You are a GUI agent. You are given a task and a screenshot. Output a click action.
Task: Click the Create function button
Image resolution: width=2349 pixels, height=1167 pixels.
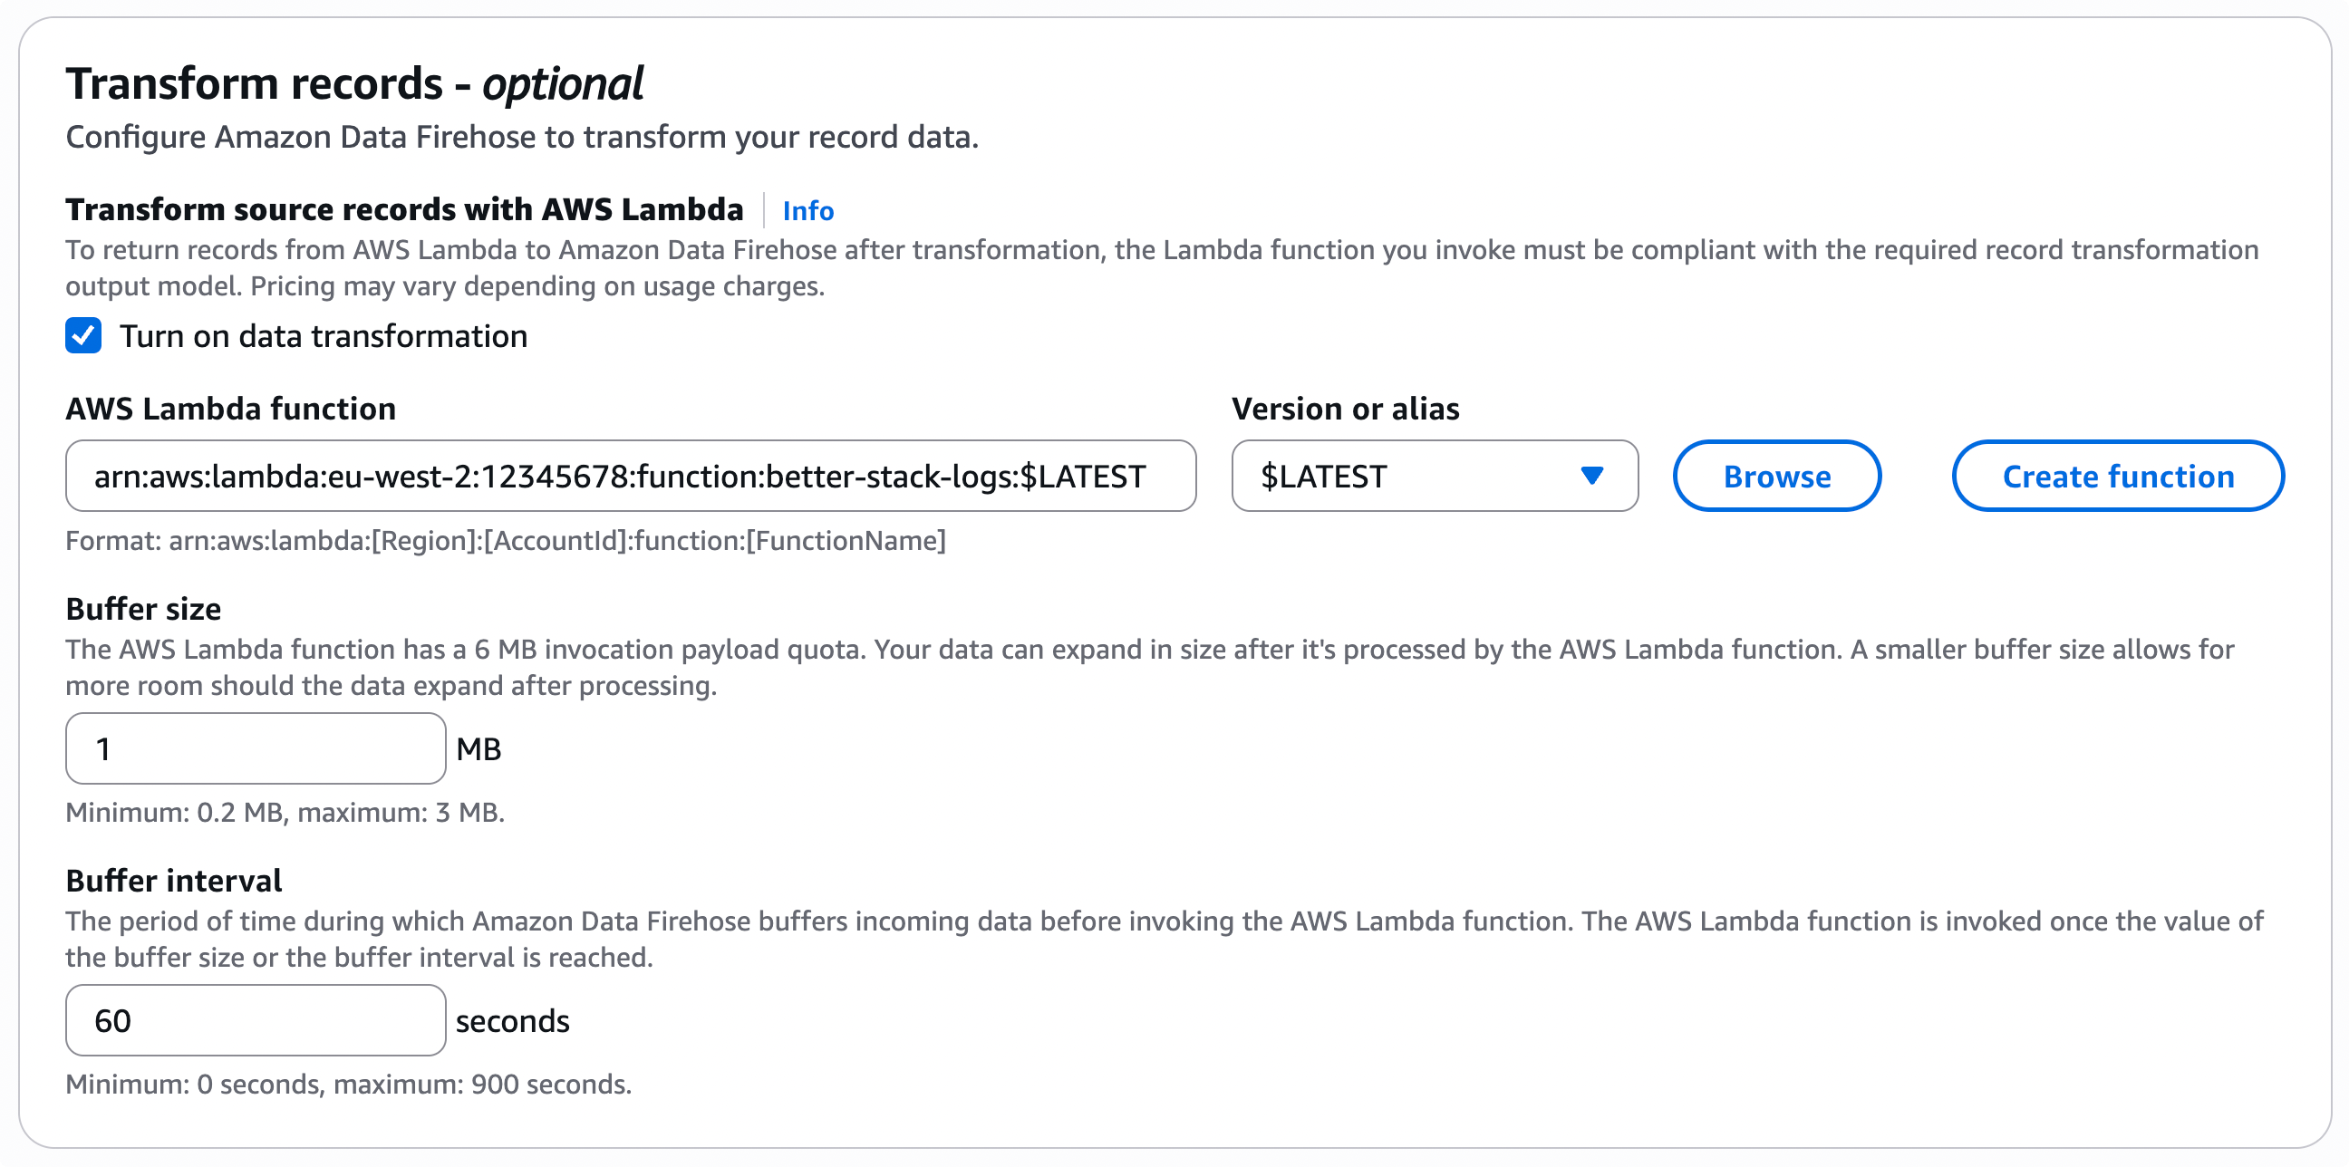tap(2117, 475)
